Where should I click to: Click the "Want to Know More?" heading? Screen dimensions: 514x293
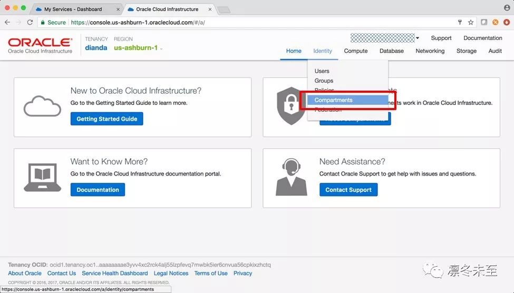click(109, 162)
